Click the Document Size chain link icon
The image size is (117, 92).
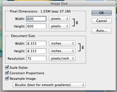click(x=83, y=47)
